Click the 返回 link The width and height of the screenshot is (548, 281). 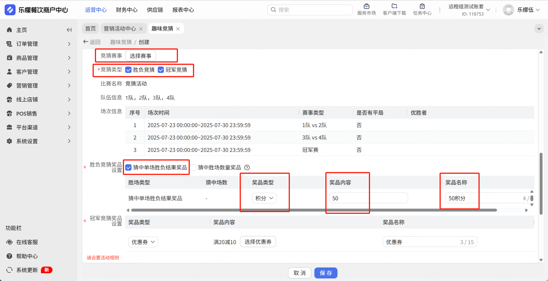coord(95,42)
